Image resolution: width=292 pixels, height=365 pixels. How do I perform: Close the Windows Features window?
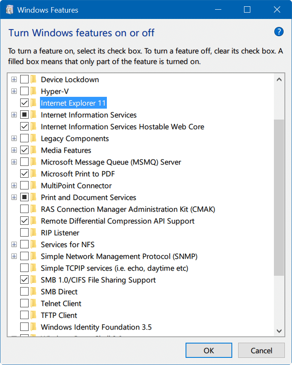pos(277,10)
